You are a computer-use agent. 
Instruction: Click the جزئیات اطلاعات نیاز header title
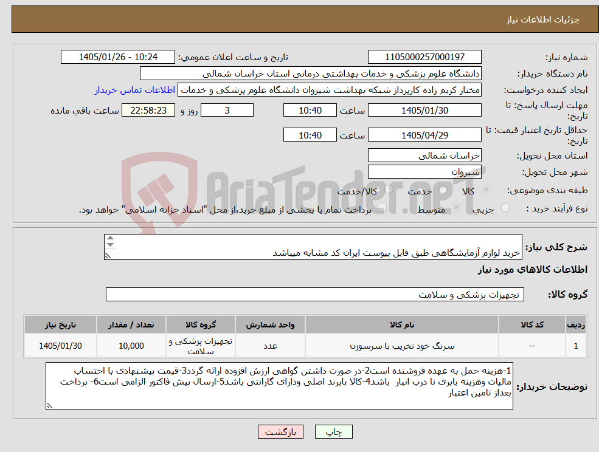[x=543, y=19]
